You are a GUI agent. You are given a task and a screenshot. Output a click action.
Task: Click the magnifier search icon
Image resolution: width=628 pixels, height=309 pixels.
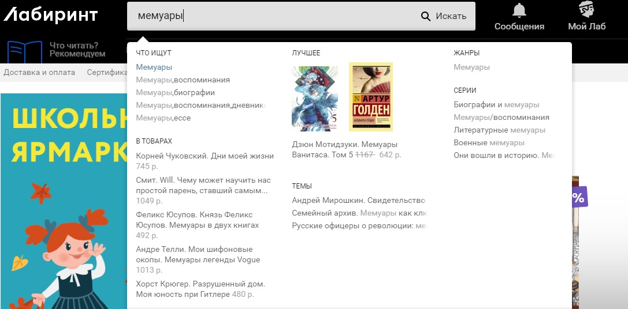click(x=425, y=16)
